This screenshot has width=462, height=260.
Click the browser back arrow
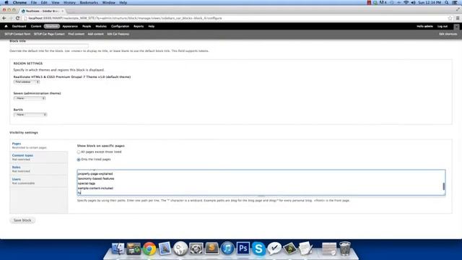tap(4, 18)
